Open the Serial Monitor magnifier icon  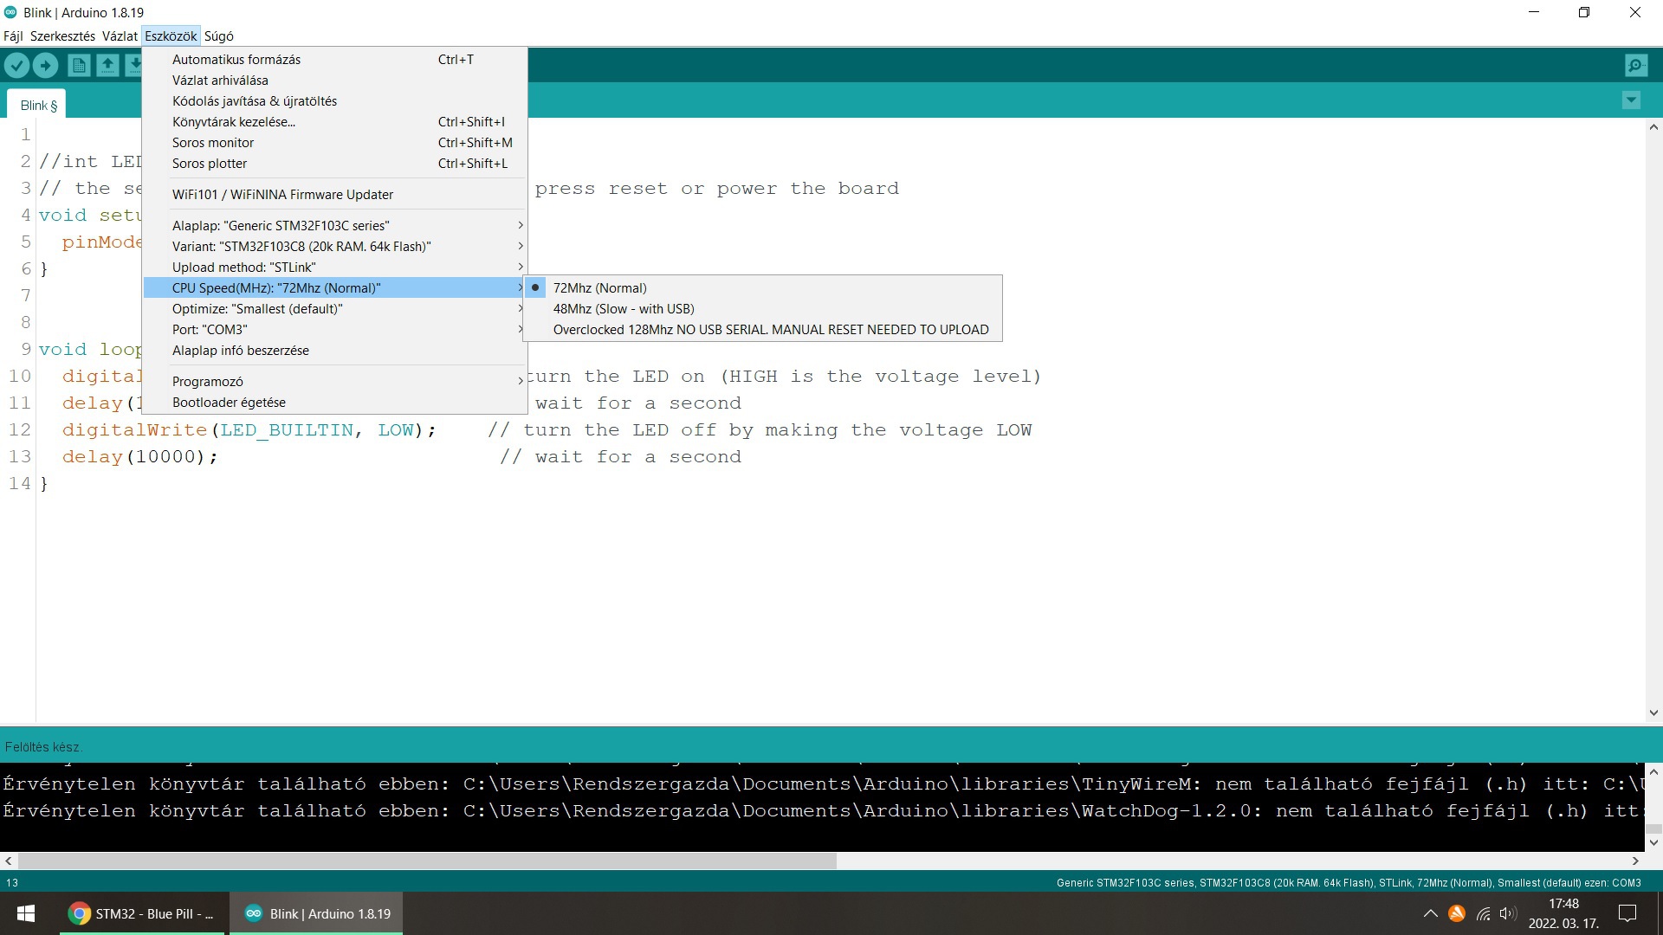click(x=1635, y=66)
